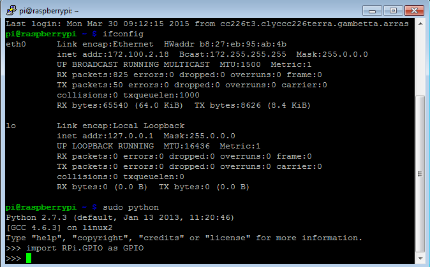Click 'txqueuelen:1000' text
The image size is (430, 267).
click(161, 95)
